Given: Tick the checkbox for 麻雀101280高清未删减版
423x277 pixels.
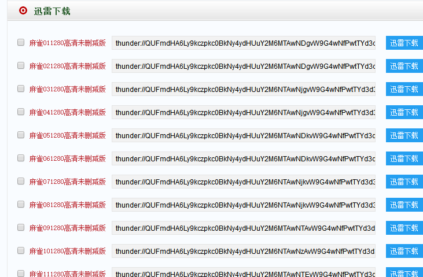Looking at the screenshot, I should [x=21, y=250].
